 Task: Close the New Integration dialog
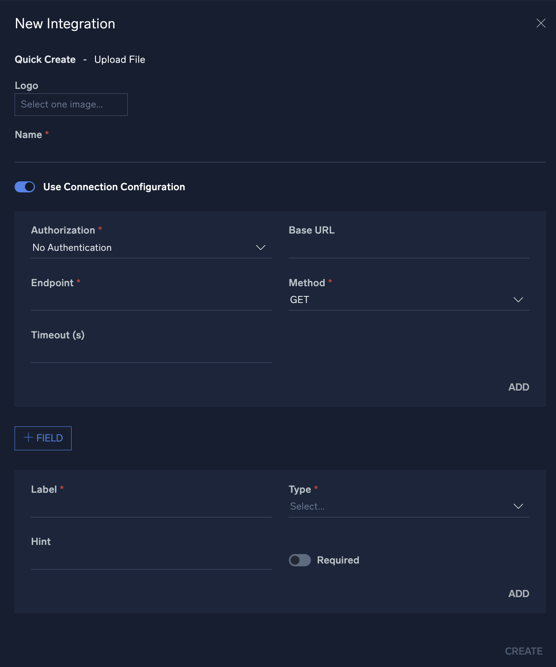(x=541, y=23)
